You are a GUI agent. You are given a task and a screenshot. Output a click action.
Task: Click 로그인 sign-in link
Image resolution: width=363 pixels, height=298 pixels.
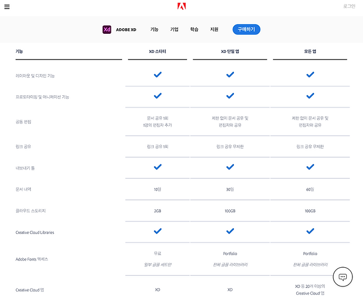(x=349, y=6)
